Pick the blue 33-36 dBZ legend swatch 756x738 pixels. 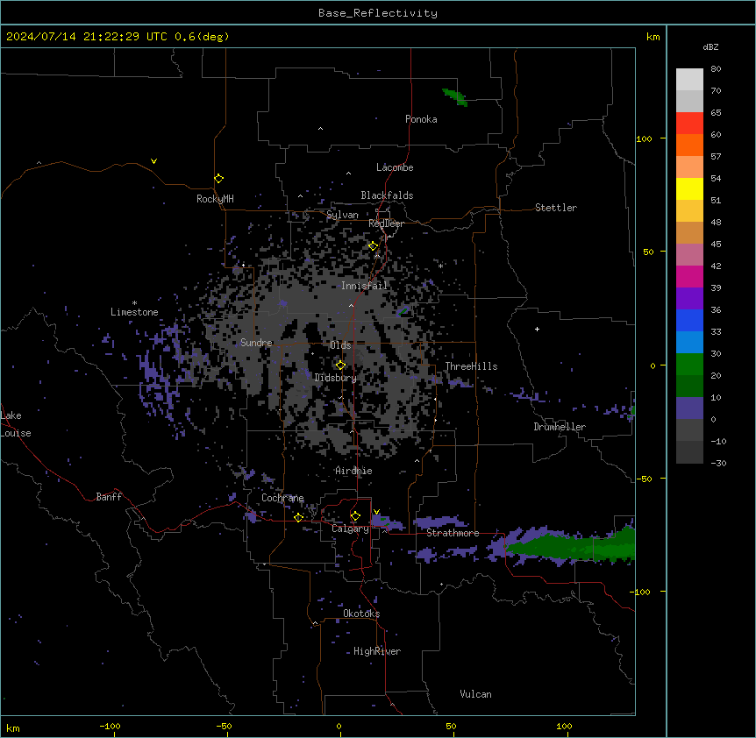pyautogui.click(x=689, y=320)
